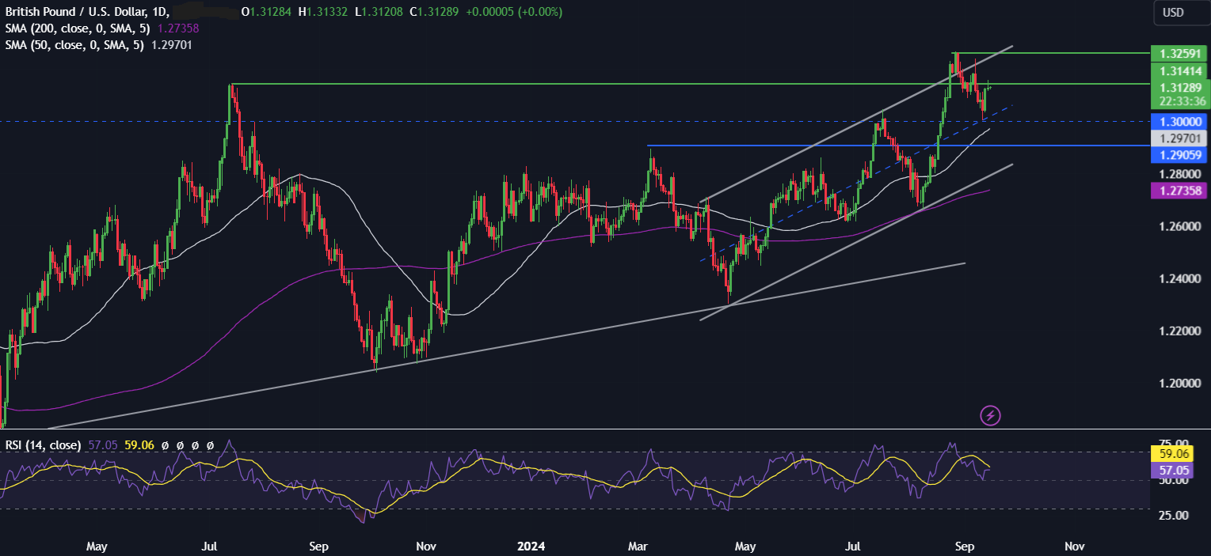Click the current price label 1.31289

click(1181, 87)
